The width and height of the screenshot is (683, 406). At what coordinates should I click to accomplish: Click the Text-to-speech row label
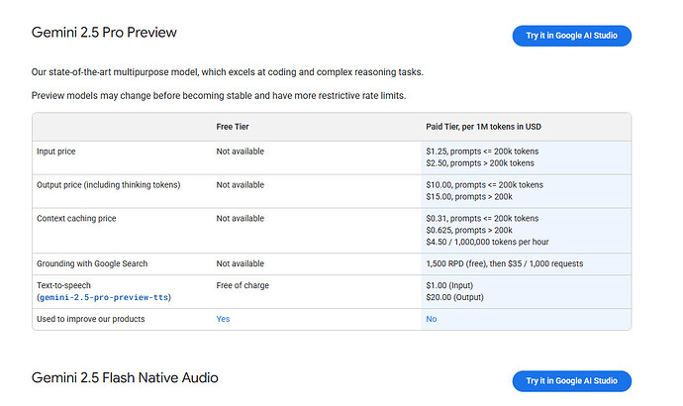tap(63, 286)
